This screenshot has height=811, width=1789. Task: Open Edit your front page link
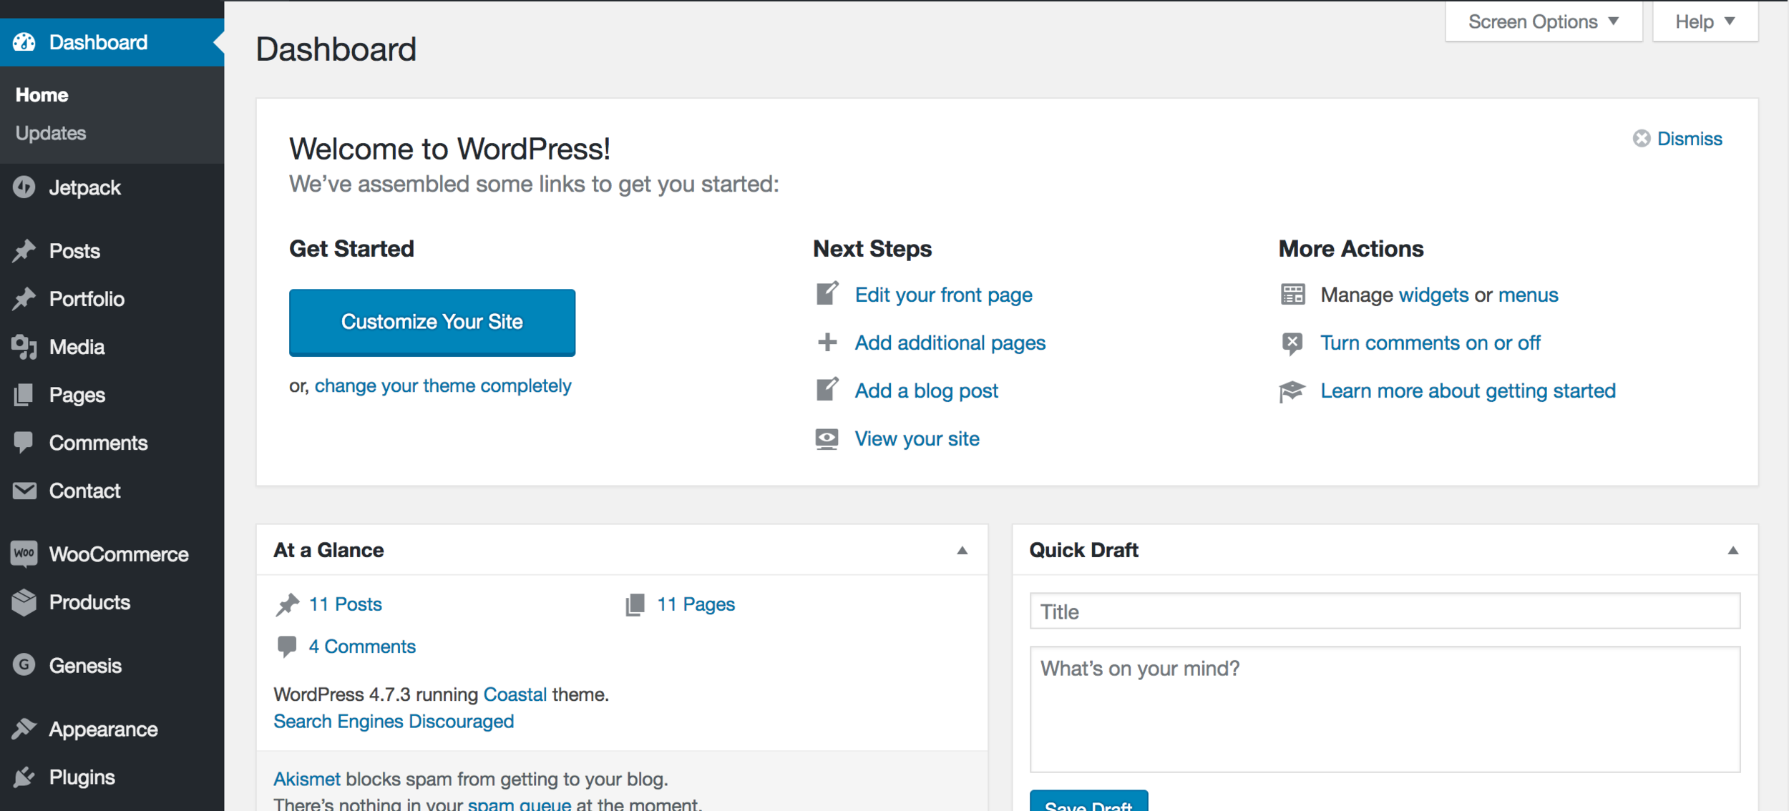tap(943, 295)
